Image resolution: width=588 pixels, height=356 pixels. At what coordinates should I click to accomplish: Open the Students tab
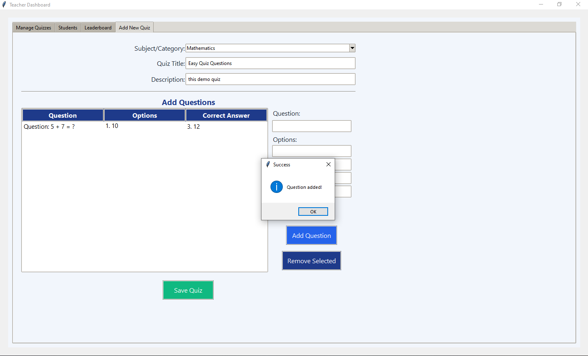[x=68, y=27]
